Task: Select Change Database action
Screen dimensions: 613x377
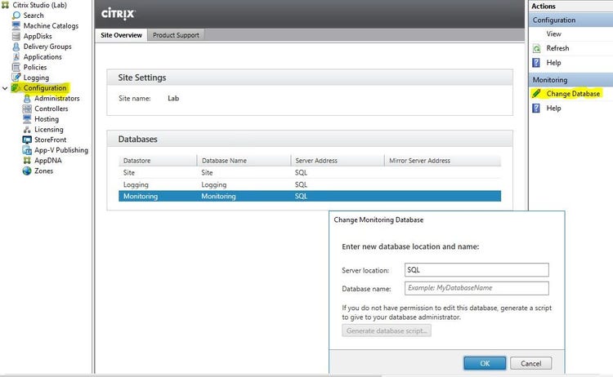Action: (x=573, y=94)
